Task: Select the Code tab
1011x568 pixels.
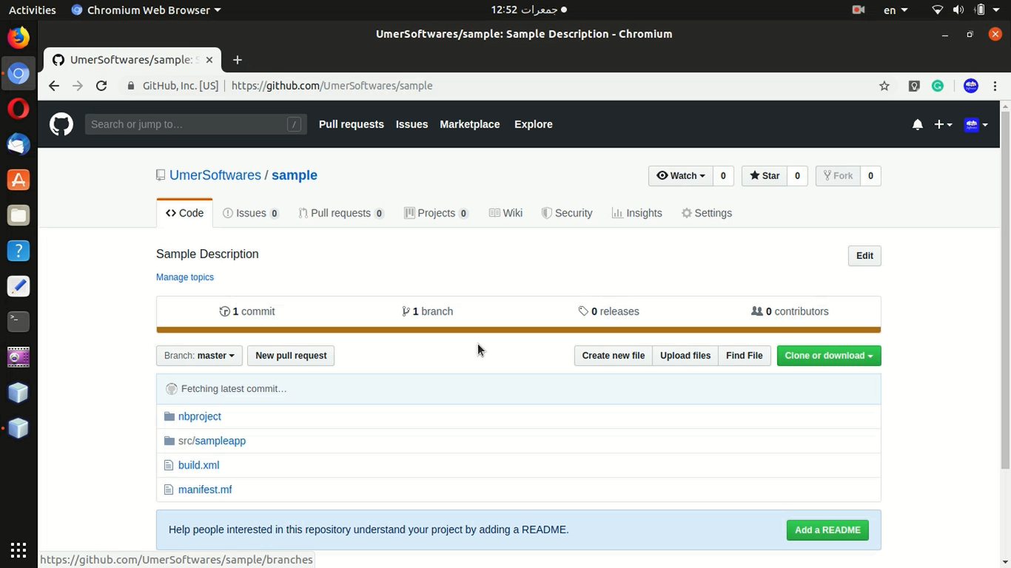Action: (x=184, y=213)
